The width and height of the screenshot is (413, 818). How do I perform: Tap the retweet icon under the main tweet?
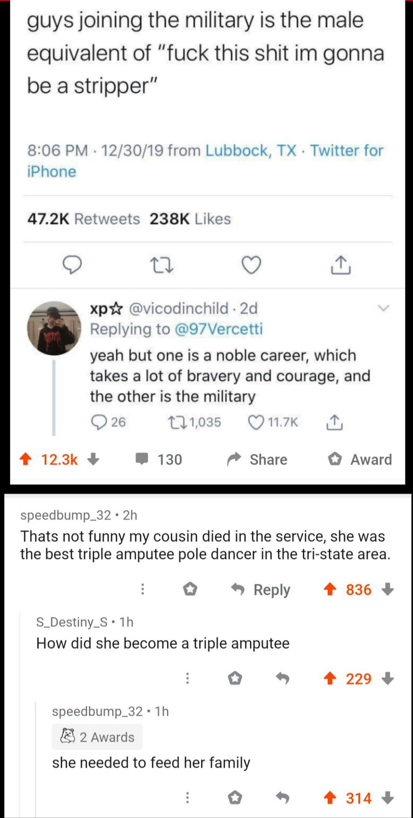[161, 265]
